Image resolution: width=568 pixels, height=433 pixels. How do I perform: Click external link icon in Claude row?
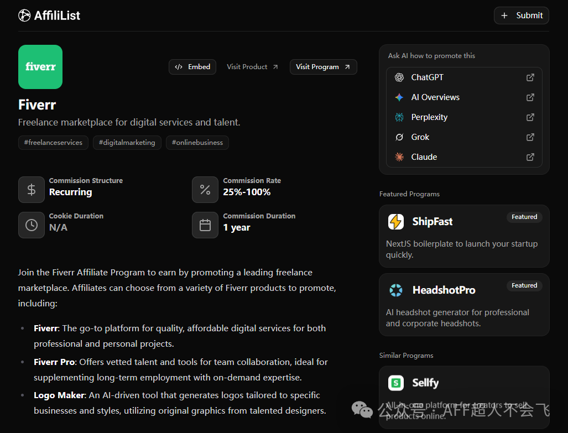pyautogui.click(x=530, y=157)
